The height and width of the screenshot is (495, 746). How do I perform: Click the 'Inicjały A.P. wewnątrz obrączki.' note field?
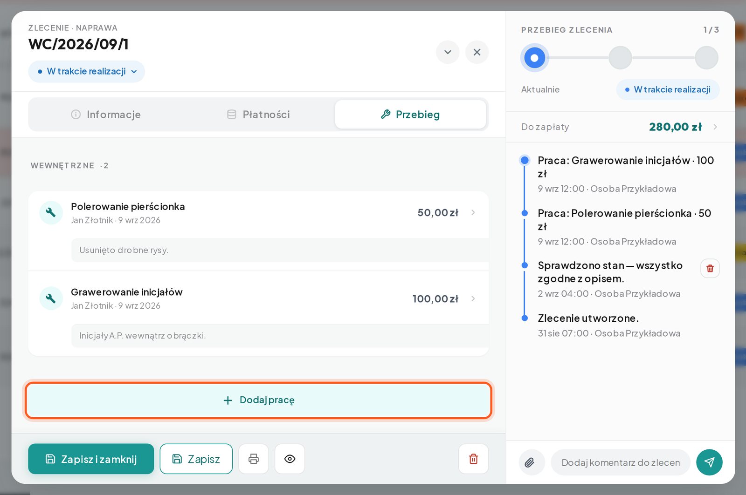click(280, 336)
